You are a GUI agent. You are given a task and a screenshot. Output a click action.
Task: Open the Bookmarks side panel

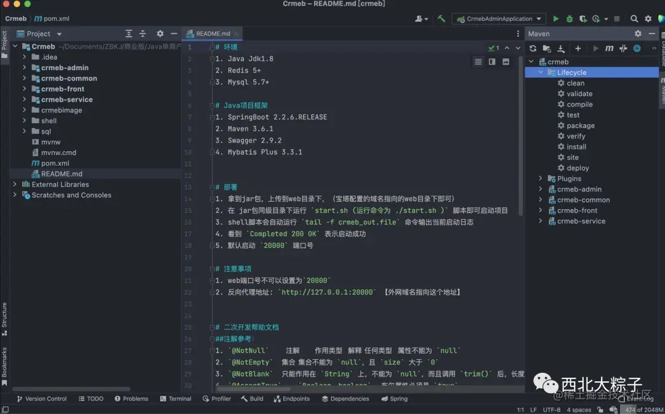coord(4,367)
